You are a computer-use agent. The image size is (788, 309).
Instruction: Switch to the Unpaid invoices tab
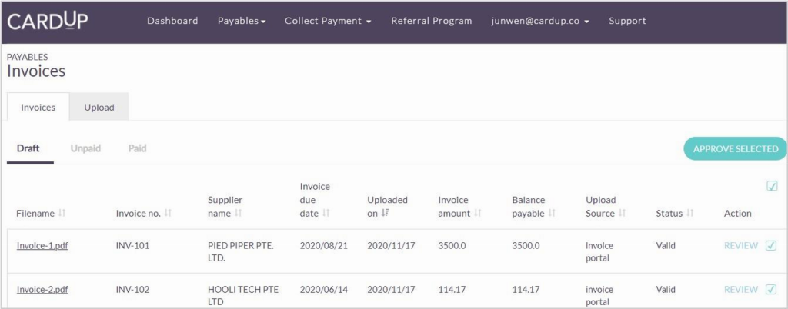pos(85,148)
